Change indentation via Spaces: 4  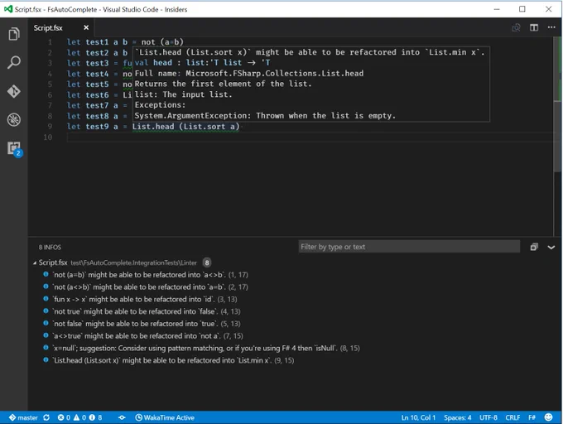pyautogui.click(x=457, y=417)
